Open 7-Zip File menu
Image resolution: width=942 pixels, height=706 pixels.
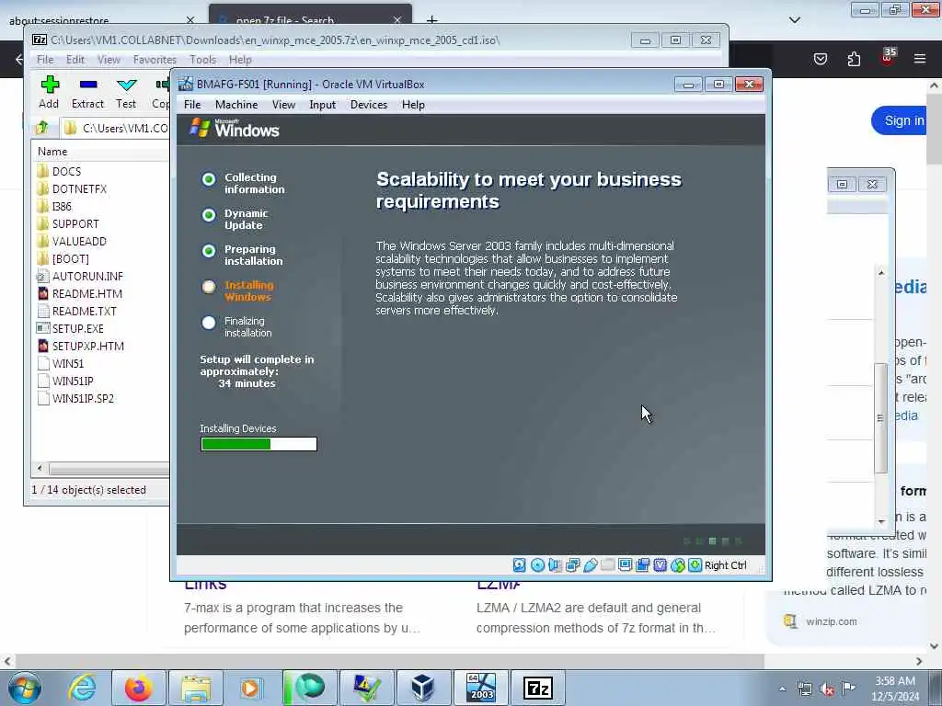pyautogui.click(x=45, y=60)
